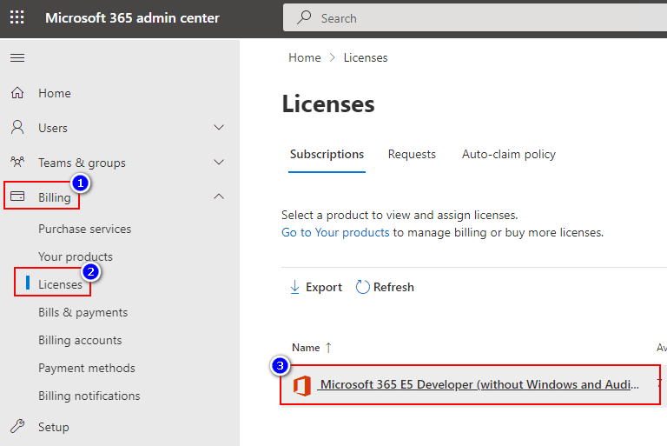
Task: Click the Refresh circular arrow icon
Action: [362, 287]
